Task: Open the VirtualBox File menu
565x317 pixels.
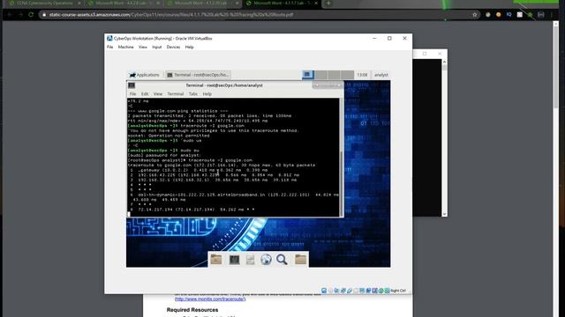Action: [x=109, y=47]
